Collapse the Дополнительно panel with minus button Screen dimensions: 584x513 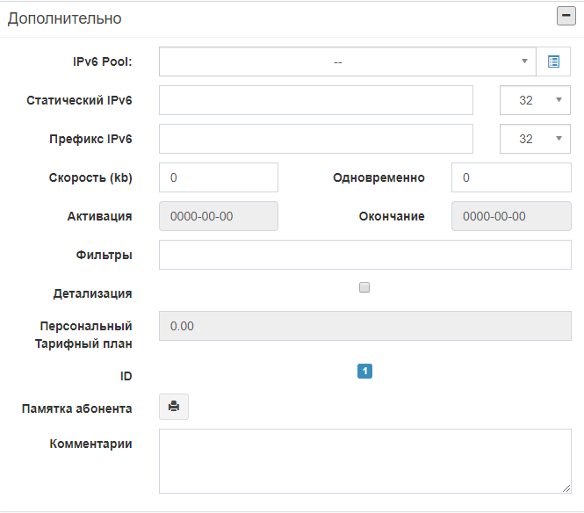click(x=566, y=18)
